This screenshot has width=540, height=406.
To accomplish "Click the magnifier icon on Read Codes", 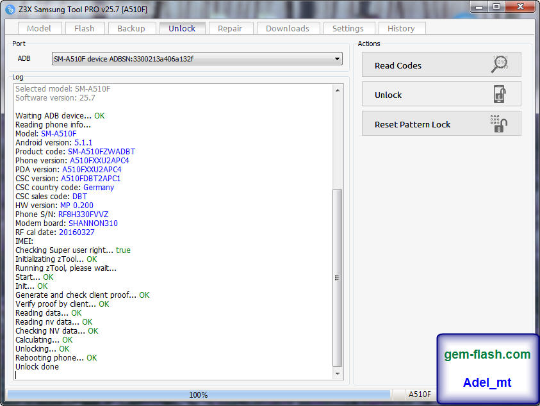I will point(500,64).
